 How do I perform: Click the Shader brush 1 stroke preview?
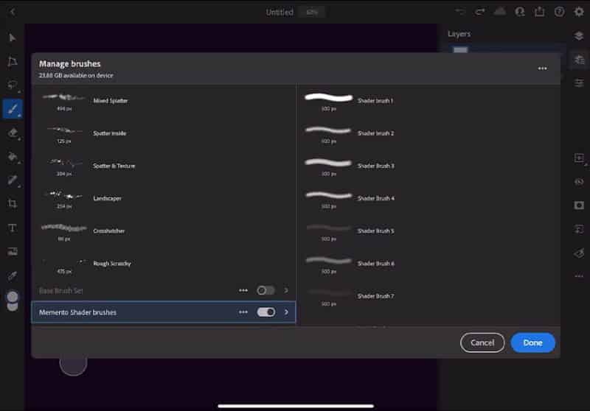click(x=328, y=98)
